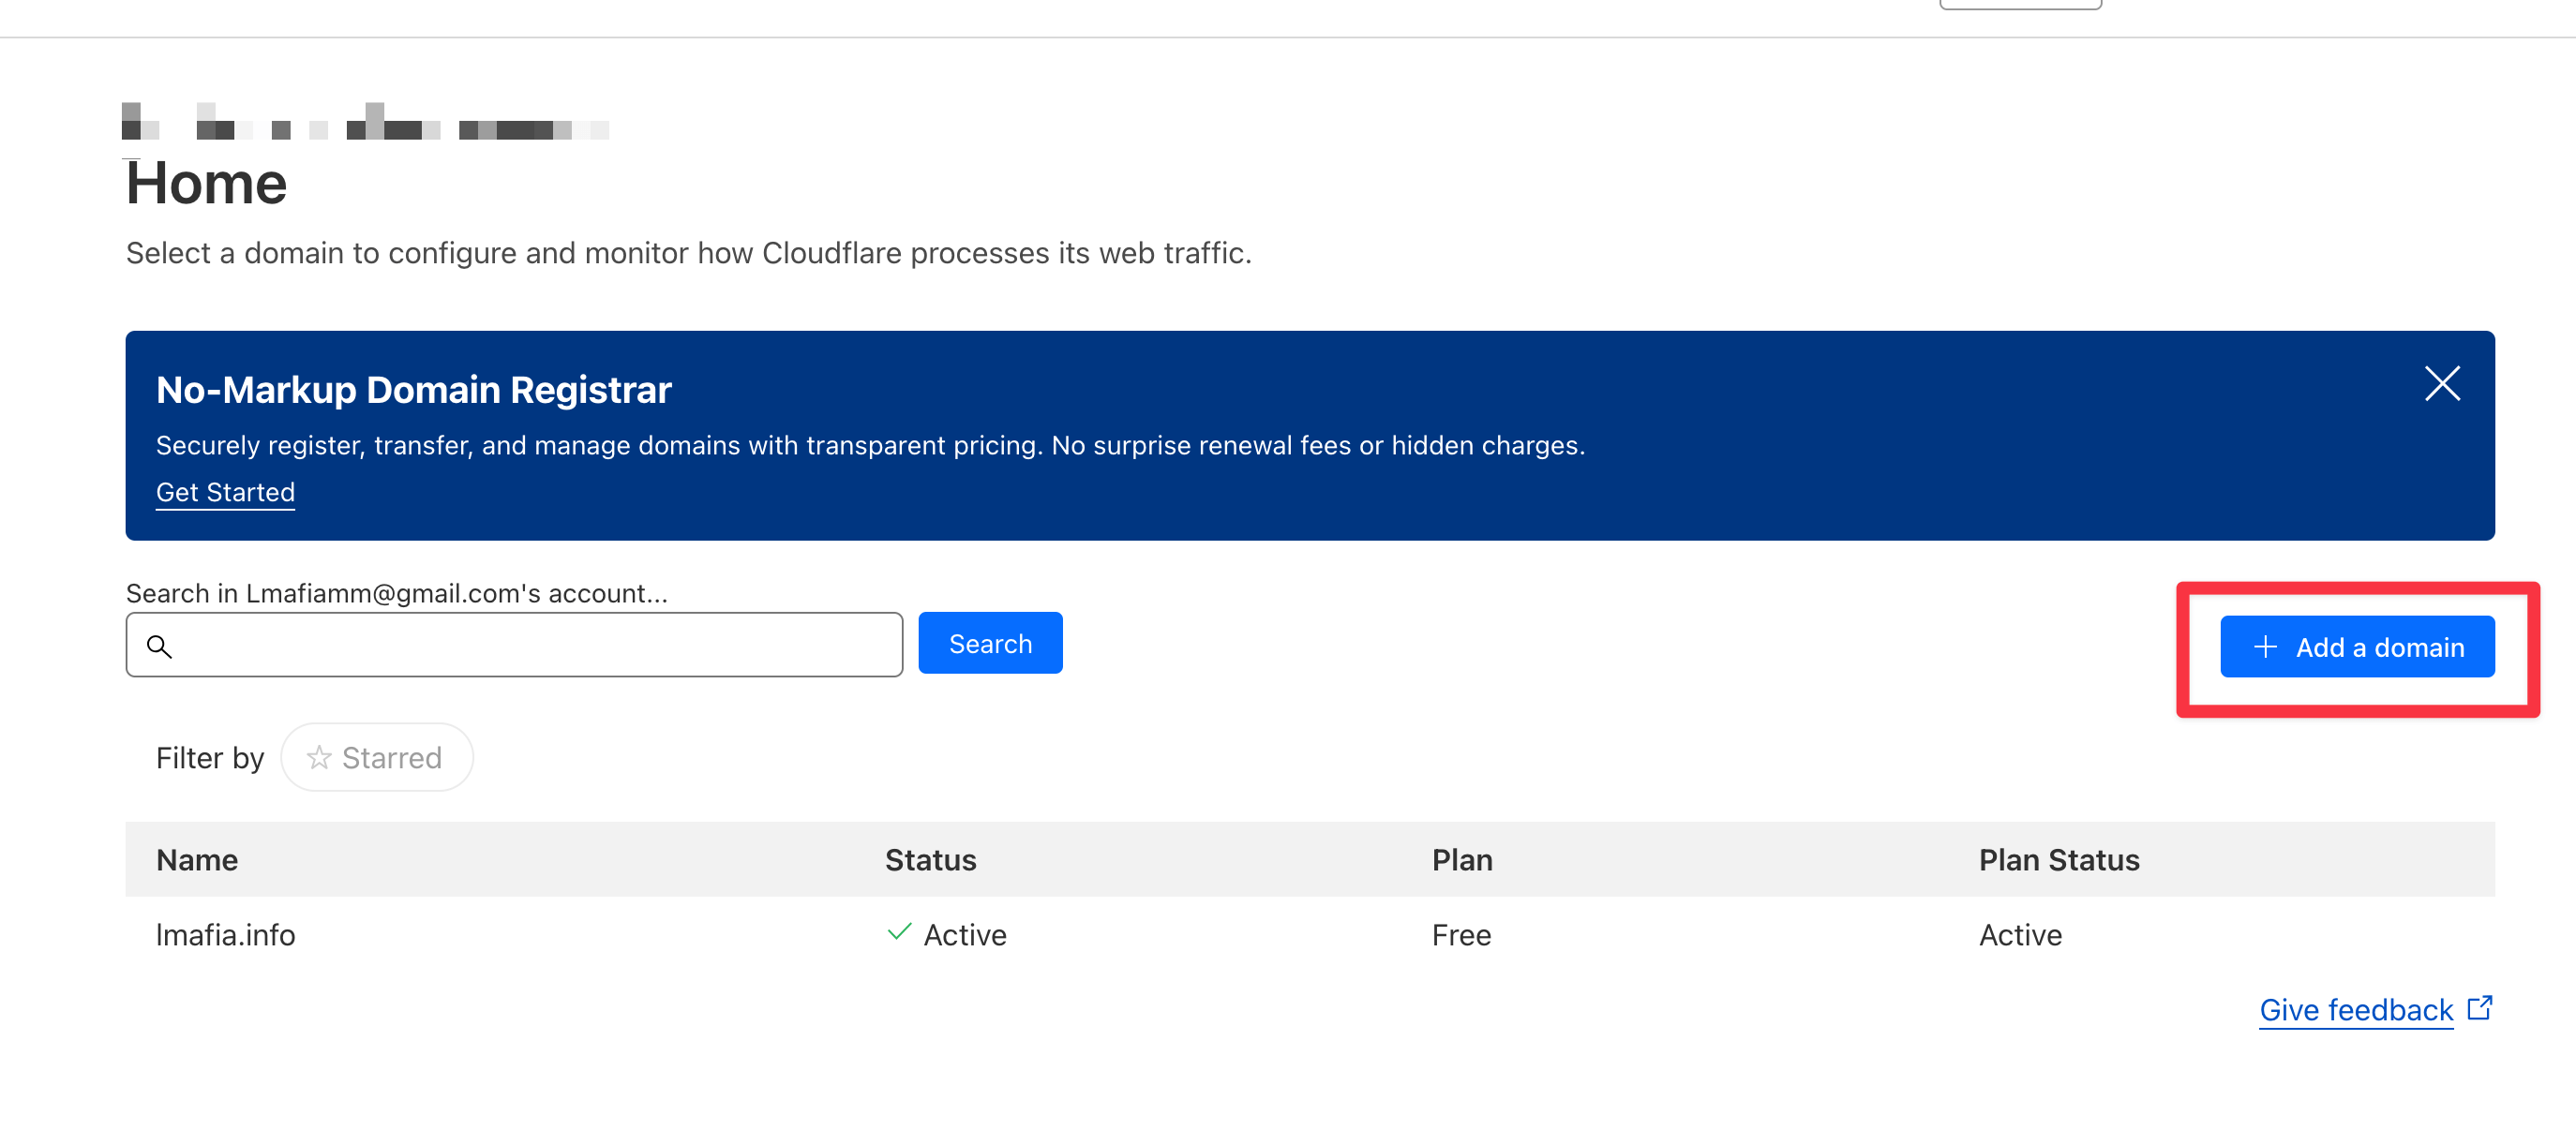The image size is (2576, 1130).
Task: Click the No-Markup Domain Registrar banner title
Action: point(413,390)
